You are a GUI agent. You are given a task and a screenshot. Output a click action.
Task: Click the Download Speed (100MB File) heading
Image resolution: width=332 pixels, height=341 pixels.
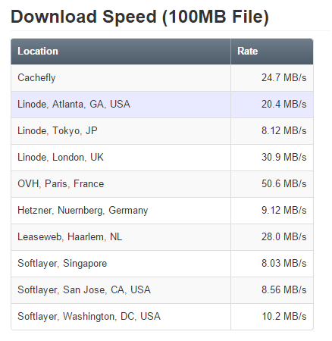point(139,17)
